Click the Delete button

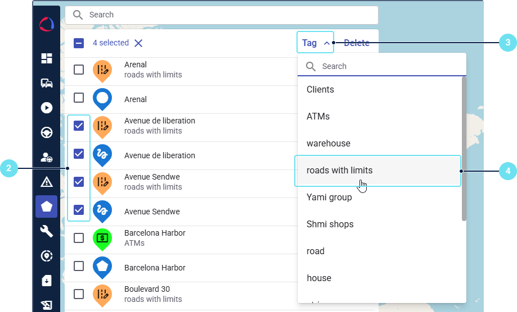click(x=357, y=43)
